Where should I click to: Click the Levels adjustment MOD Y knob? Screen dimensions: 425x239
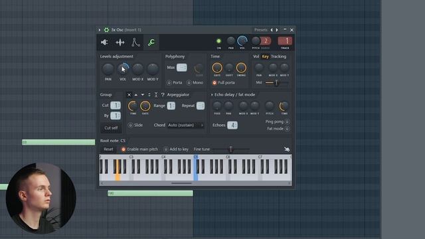(x=153, y=69)
